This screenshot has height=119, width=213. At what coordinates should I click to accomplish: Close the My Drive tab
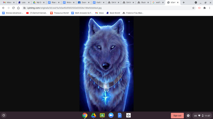(44, 2)
